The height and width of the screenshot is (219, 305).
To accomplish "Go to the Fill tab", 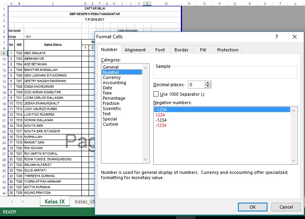I will pos(203,50).
